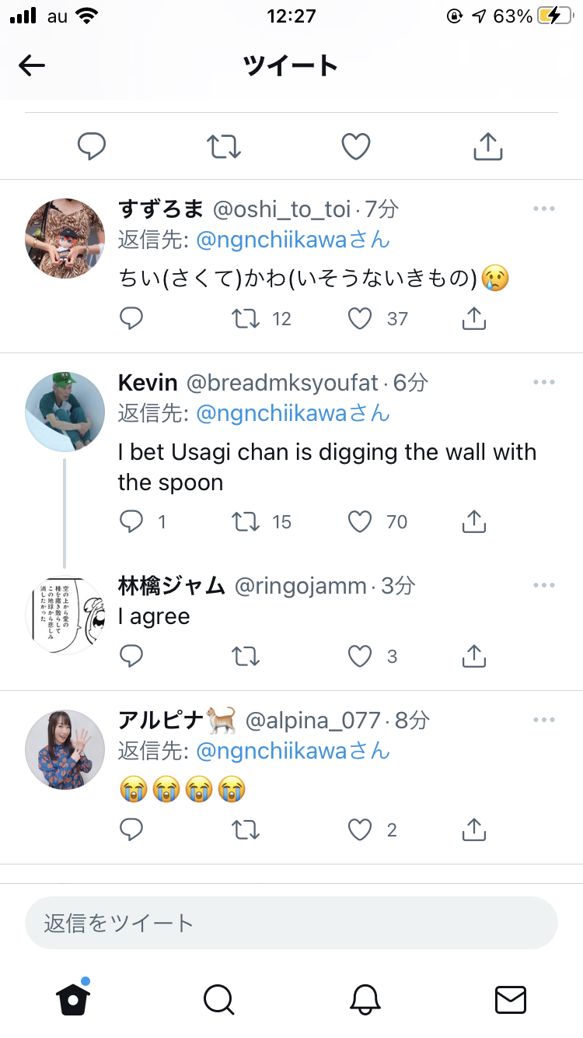Retweet Kevin's Usagi chan reply
Screen dimensions: 583x1038
click(246, 521)
